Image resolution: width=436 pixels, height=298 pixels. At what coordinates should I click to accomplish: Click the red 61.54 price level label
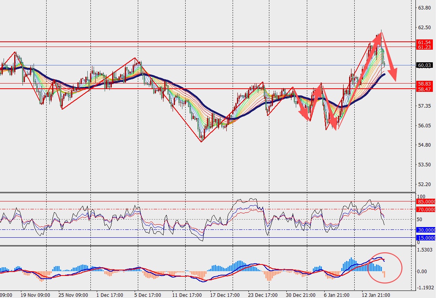pos(424,42)
